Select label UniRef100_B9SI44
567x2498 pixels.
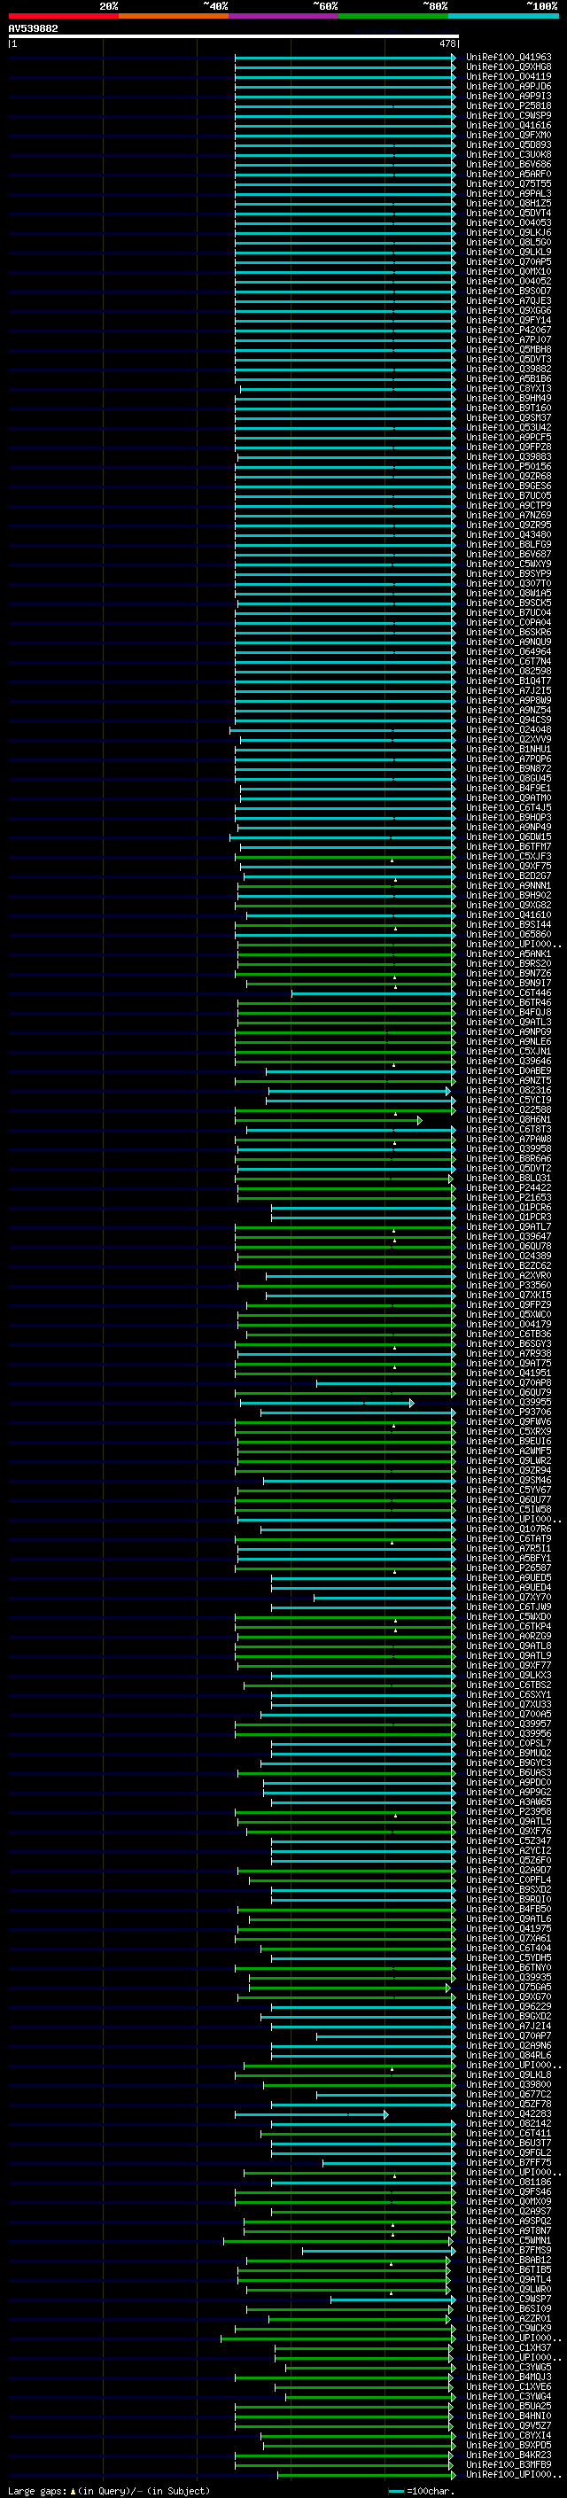pos(509,925)
